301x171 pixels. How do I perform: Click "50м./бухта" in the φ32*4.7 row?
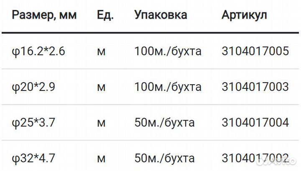point(164,158)
